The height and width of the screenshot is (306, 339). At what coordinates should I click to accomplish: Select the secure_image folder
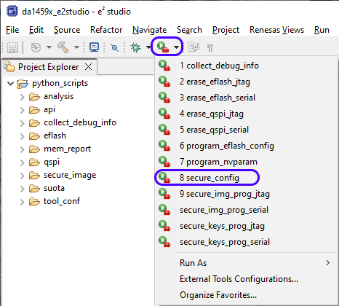70,175
